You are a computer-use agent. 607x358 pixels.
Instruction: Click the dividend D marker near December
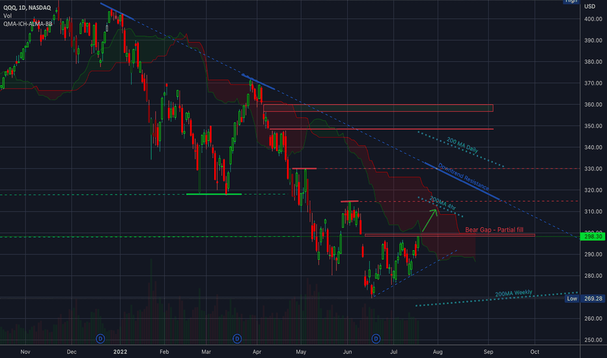pos(100,339)
